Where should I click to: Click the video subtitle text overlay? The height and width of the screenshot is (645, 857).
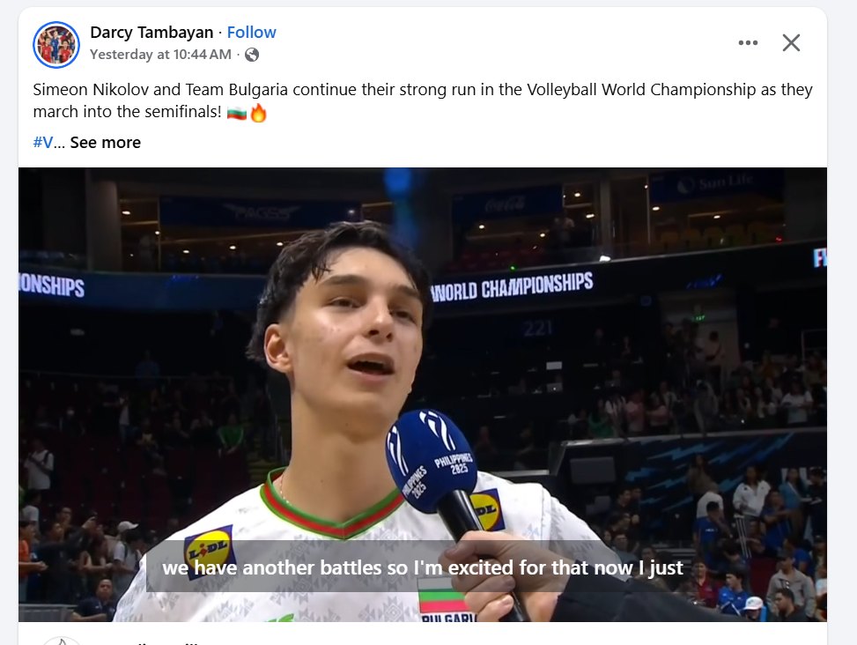point(423,568)
